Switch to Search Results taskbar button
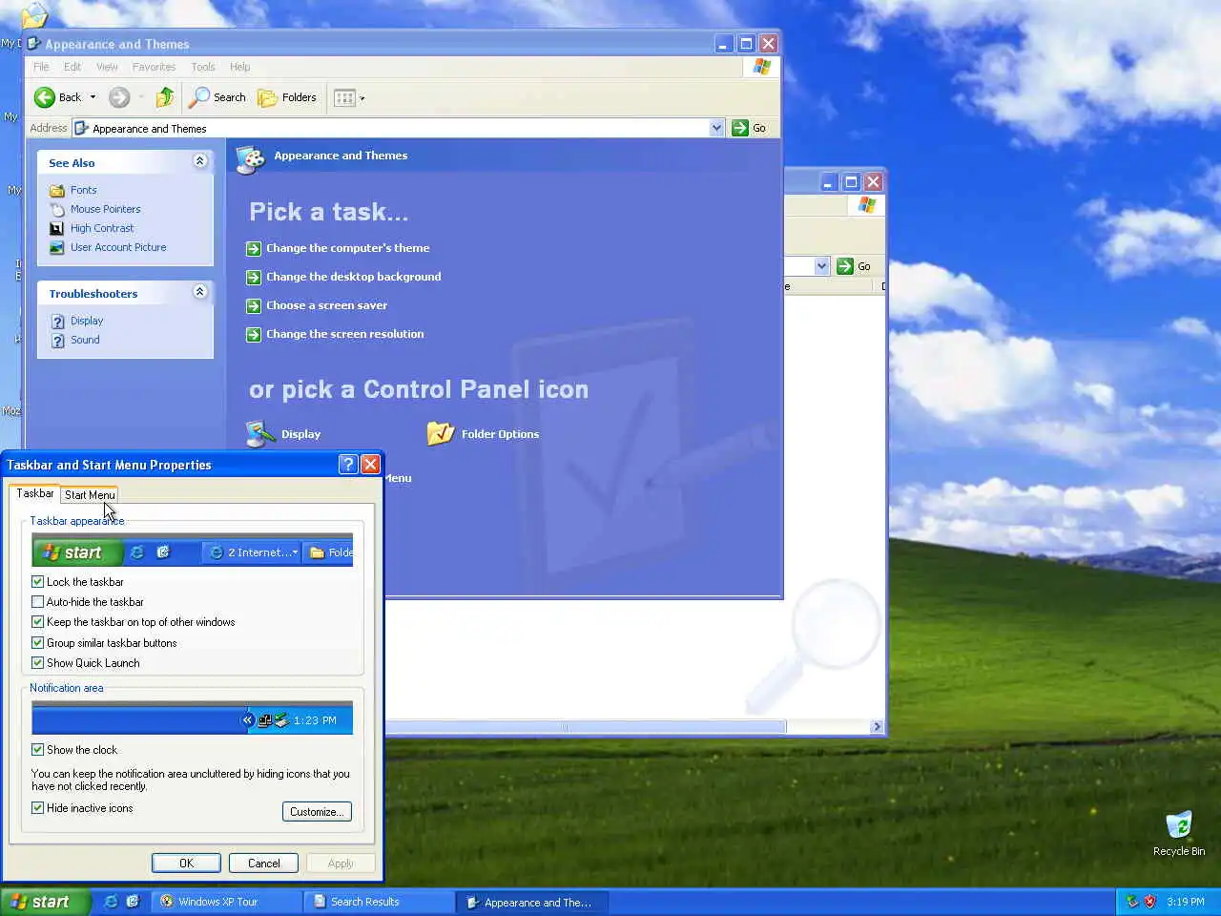This screenshot has height=916, width=1221. [379, 902]
